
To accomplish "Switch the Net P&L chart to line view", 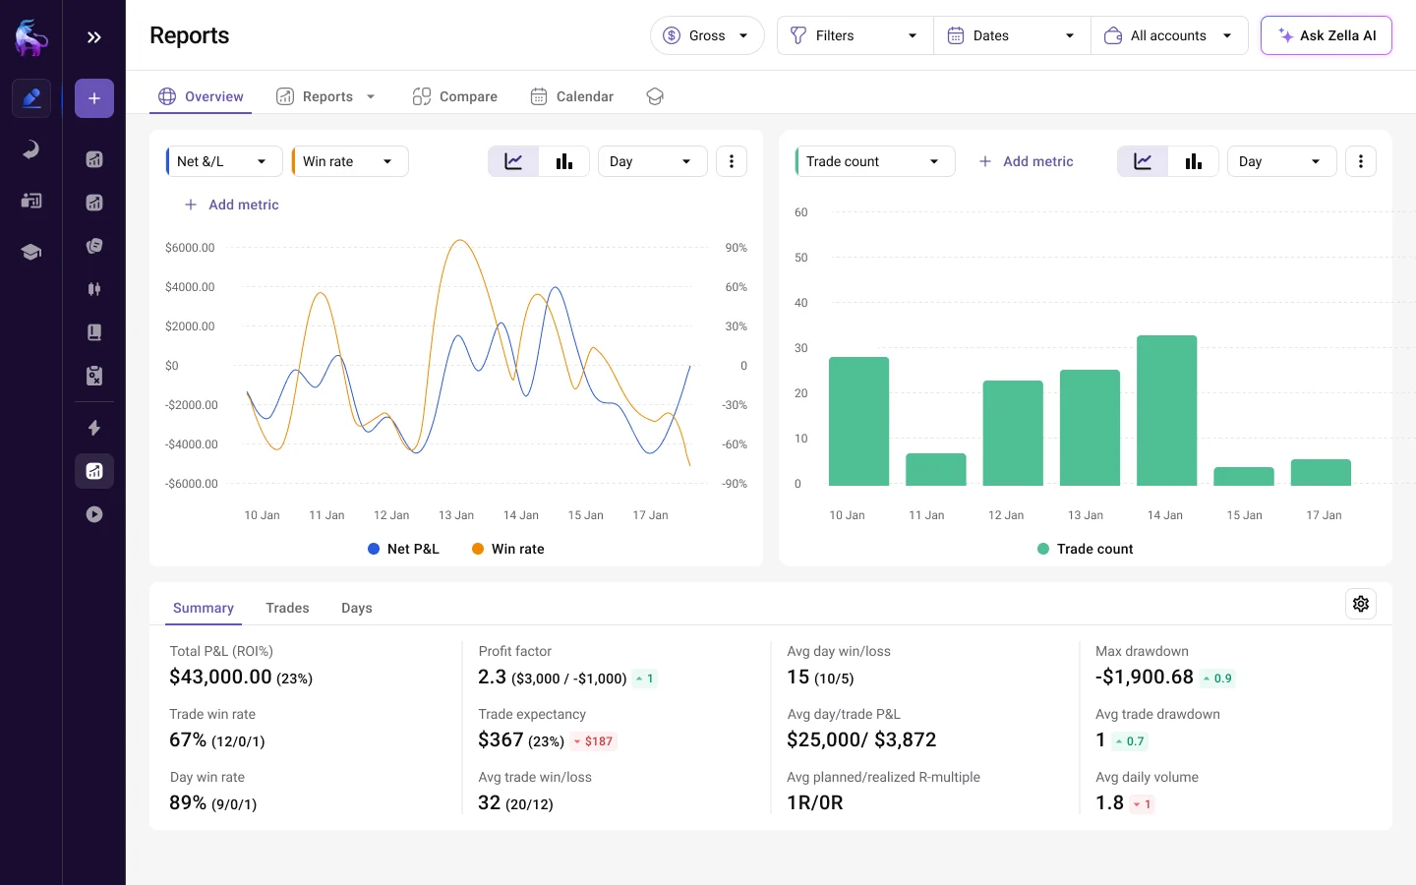I will tap(513, 161).
